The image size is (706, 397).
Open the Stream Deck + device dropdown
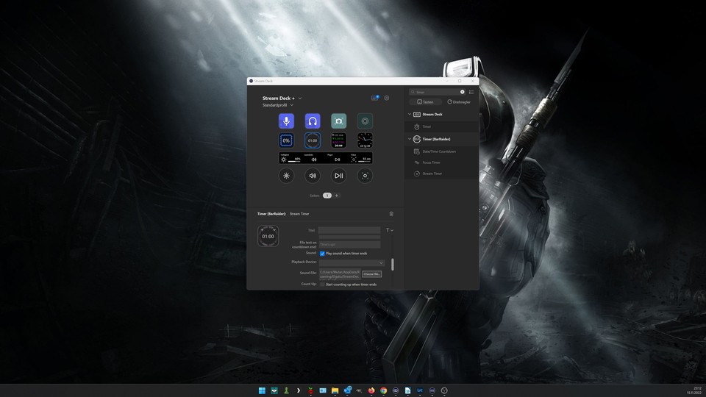point(300,98)
